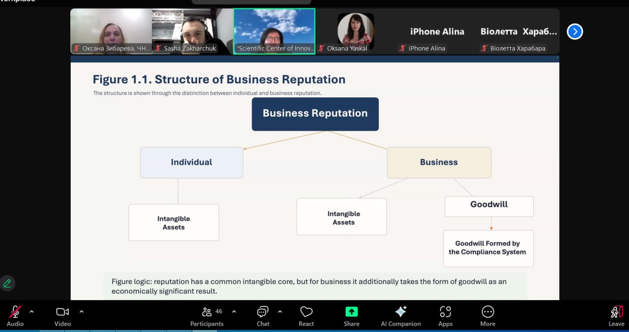629x332 pixels.
Task: Expand the Chat options chevron
Action: pyautogui.click(x=280, y=311)
